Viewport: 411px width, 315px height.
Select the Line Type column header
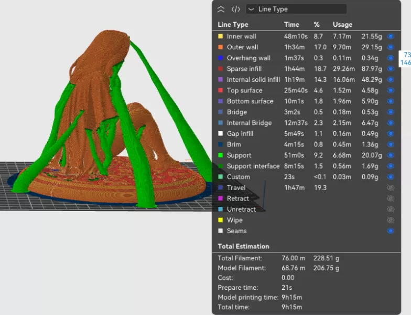pos(233,24)
